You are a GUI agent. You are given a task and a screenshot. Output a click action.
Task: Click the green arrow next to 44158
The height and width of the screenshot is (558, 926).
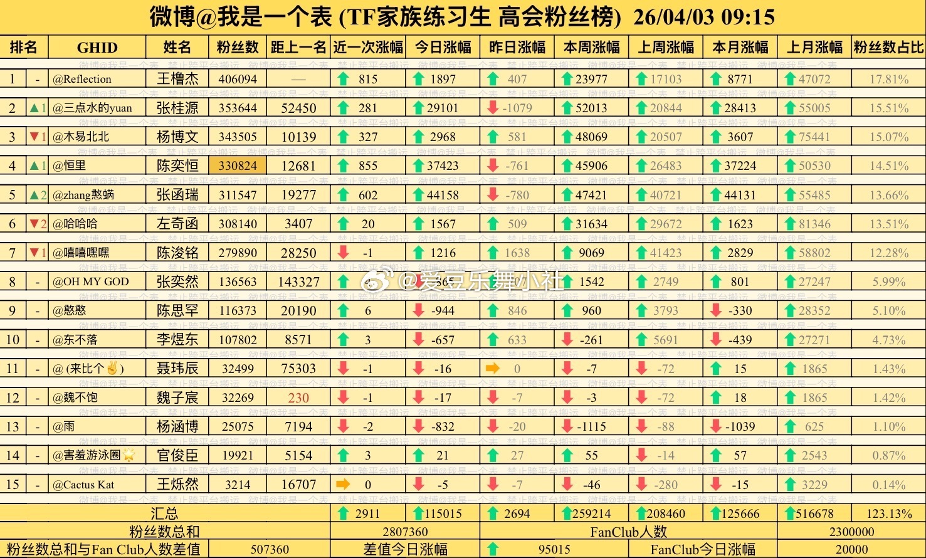(x=419, y=194)
